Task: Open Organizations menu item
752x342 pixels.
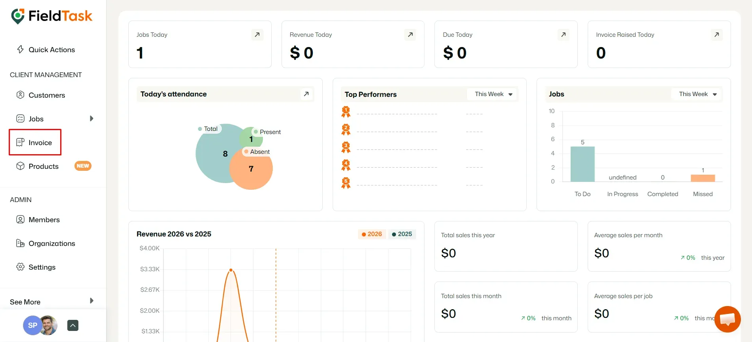Action: click(52, 244)
